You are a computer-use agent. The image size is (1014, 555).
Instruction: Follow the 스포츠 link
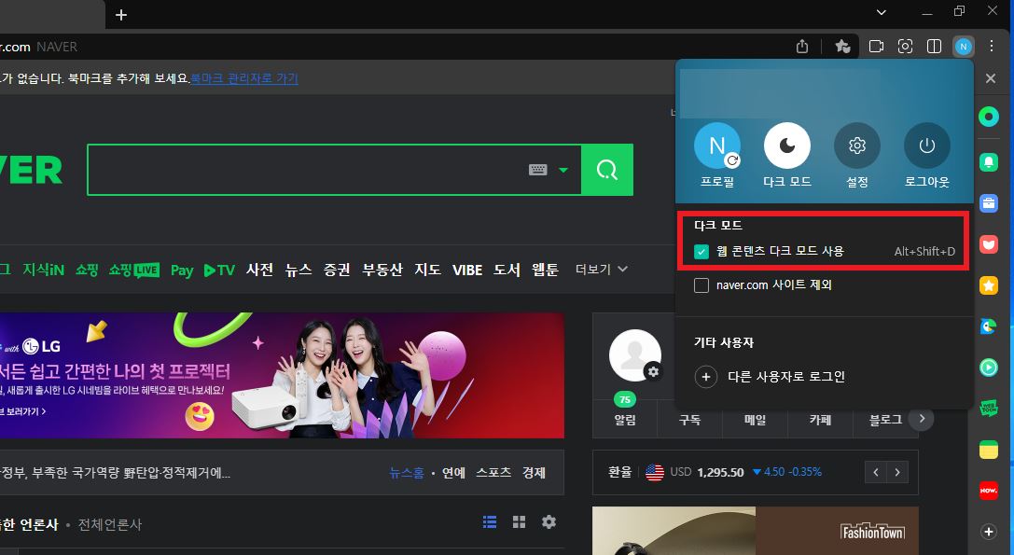pyautogui.click(x=493, y=473)
